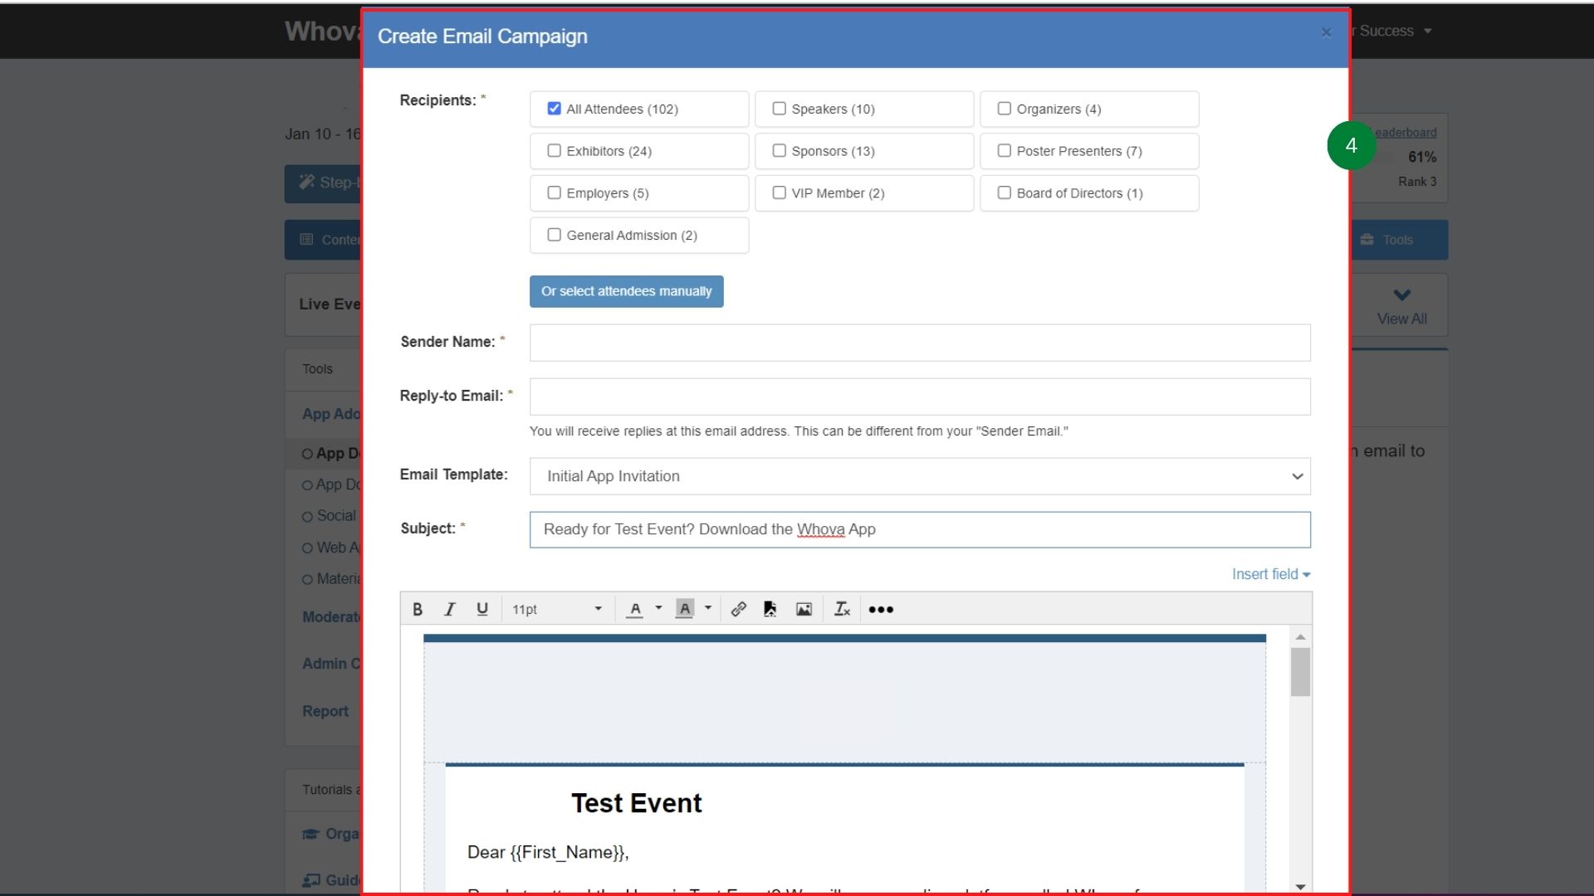The width and height of the screenshot is (1594, 896).
Task: Check the Speakers (10) recipient box
Action: (779, 109)
